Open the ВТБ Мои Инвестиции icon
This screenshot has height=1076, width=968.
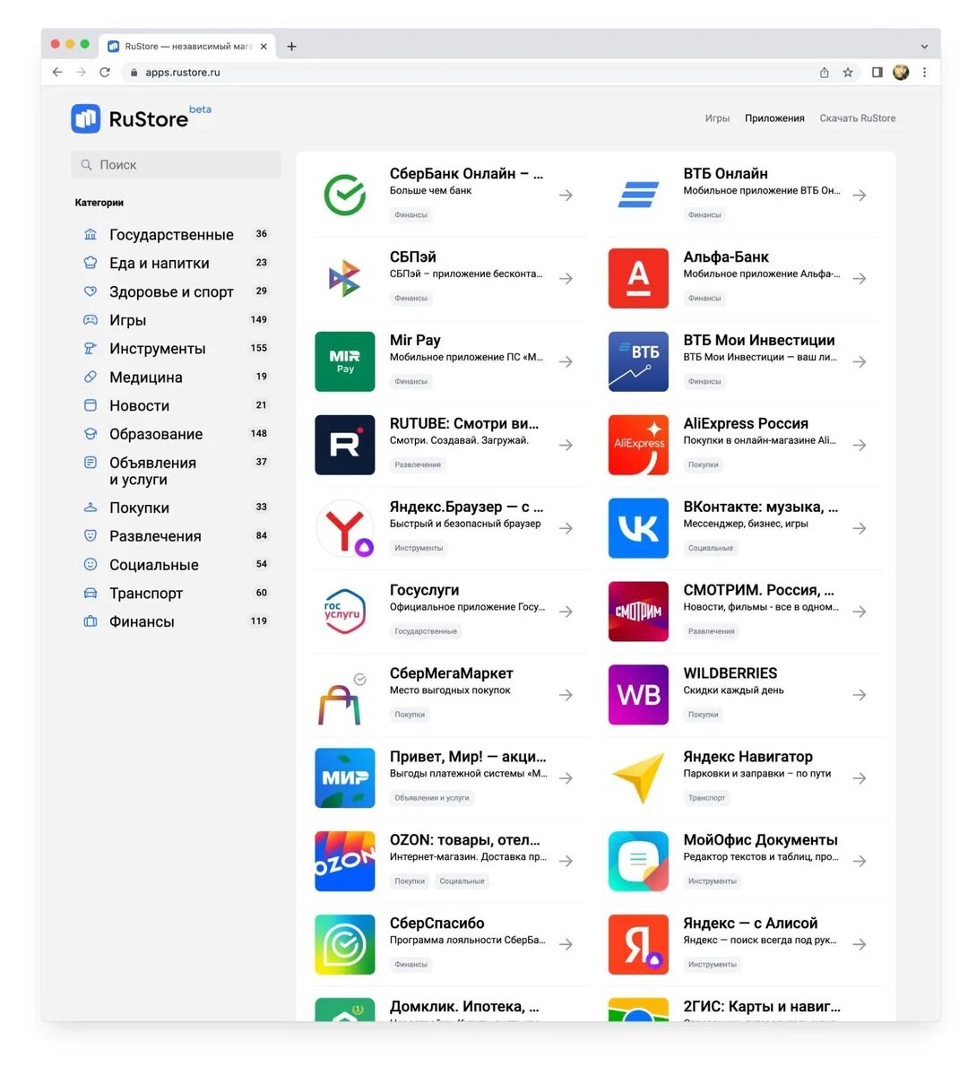coord(638,362)
